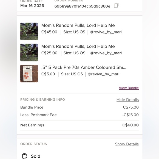The width and height of the screenshot is (159, 159).
Task: Click the Mar-16-2026 order date
Action: point(32,6)
